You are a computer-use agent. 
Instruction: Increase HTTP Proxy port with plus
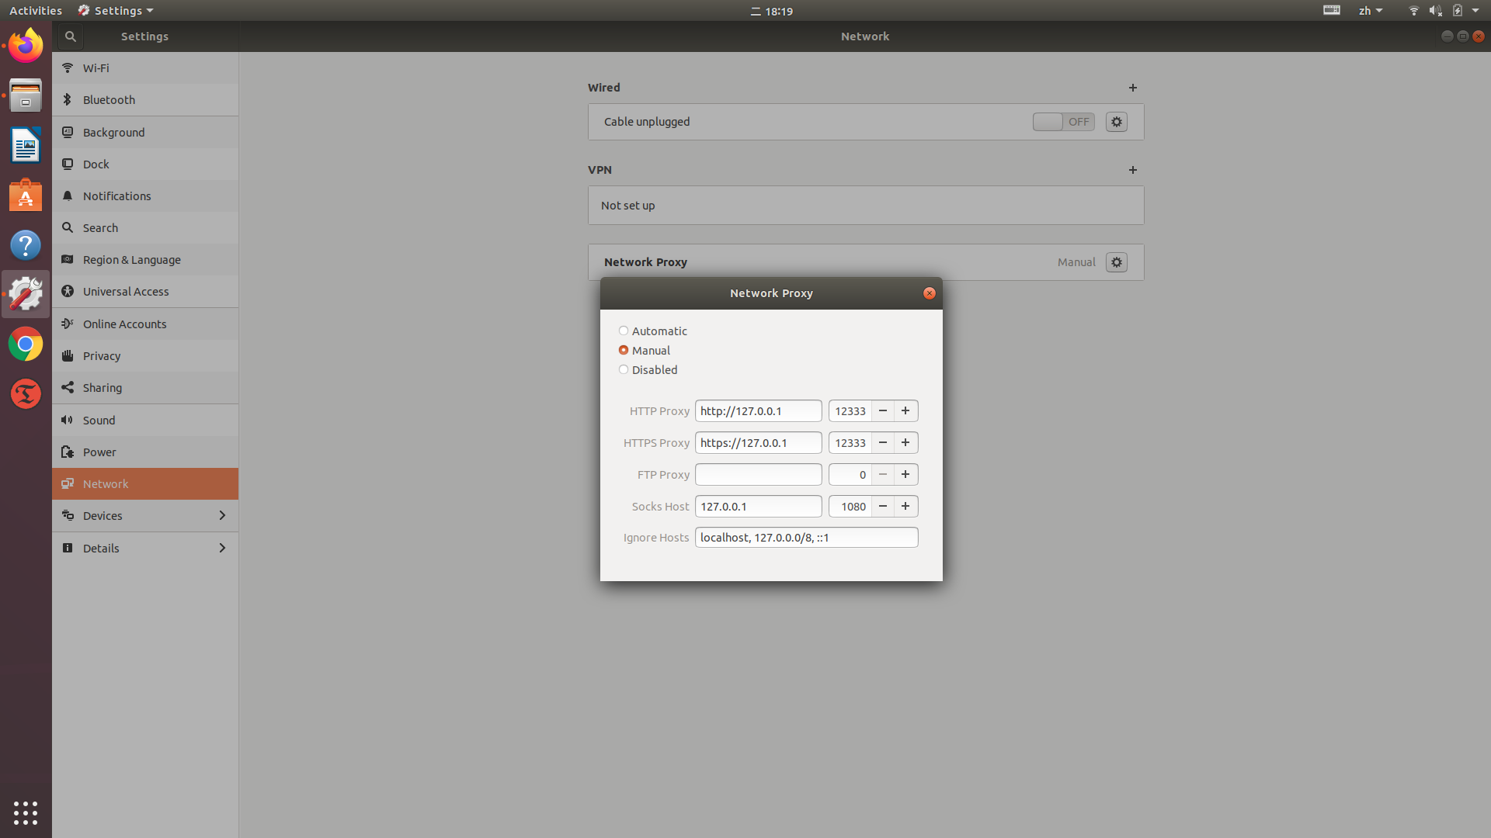[x=905, y=411]
